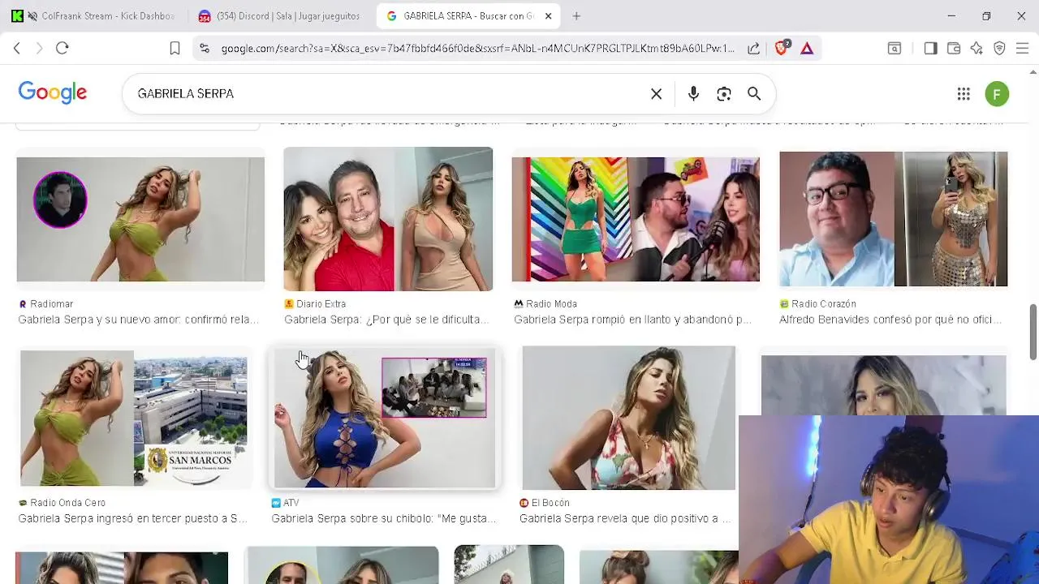The image size is (1039, 584).
Task: Open ATV blue top image thumbnail
Action: [x=384, y=419]
